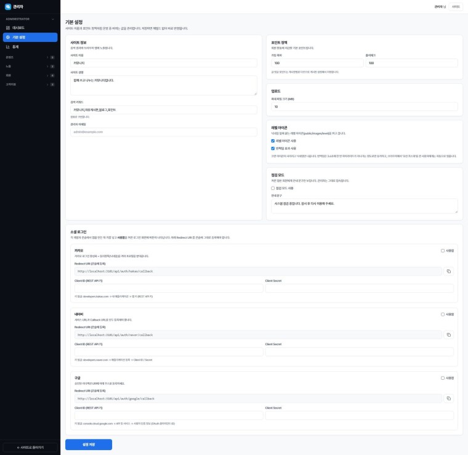
Task: Click the 기본 설정 page heading
Action: point(74,22)
